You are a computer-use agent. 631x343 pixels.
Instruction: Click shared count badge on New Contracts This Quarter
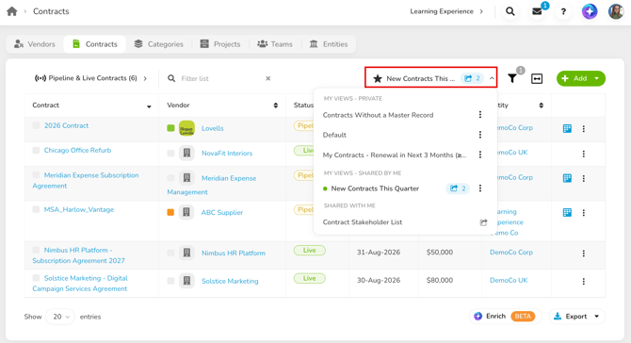[x=458, y=188]
